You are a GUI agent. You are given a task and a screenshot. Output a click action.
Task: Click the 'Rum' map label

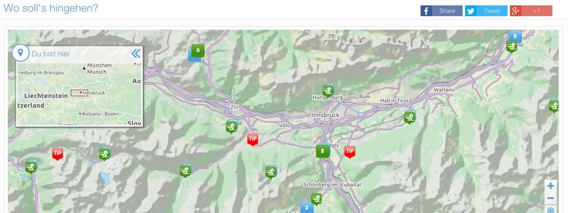pos(364,96)
